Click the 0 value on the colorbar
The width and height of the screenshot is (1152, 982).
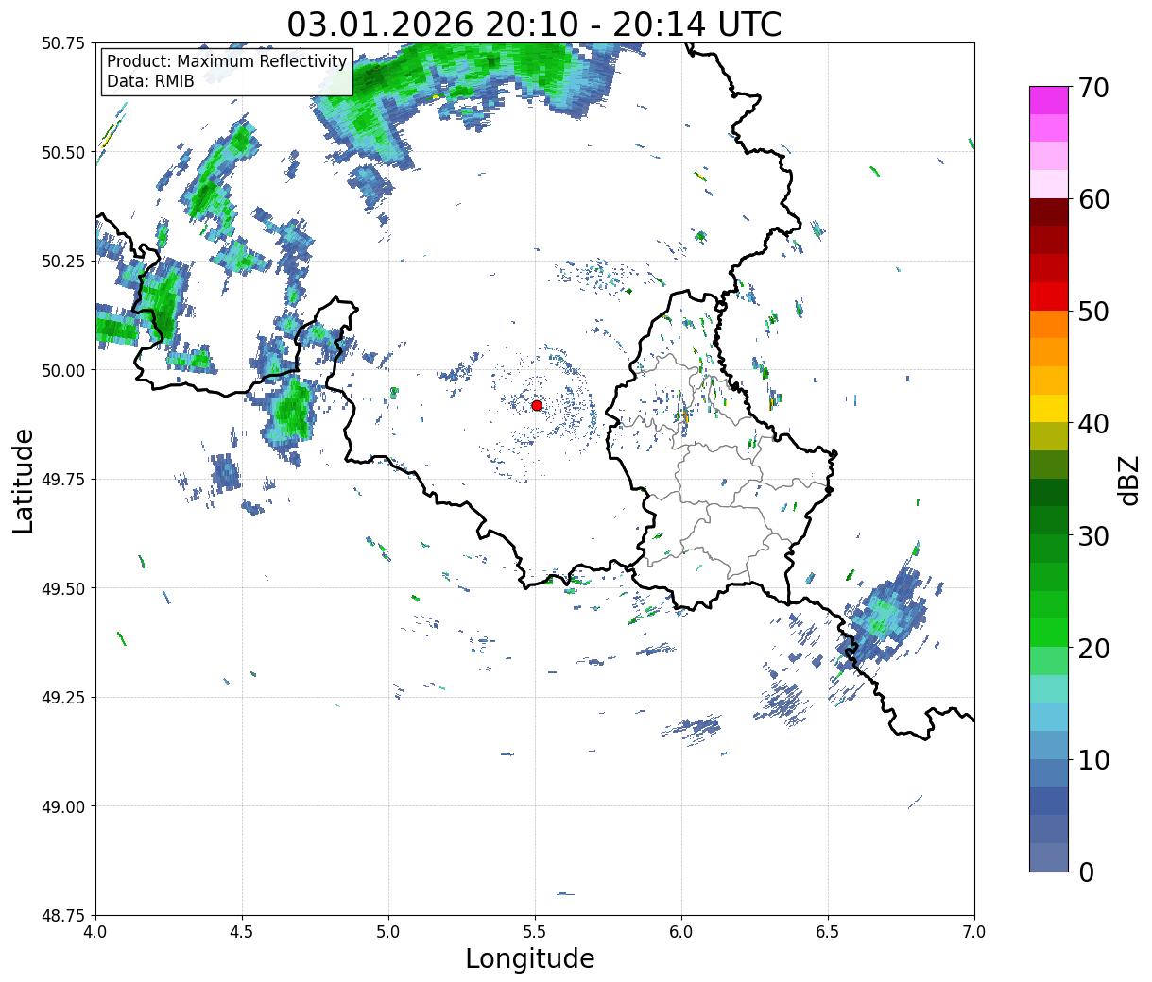point(1085,872)
